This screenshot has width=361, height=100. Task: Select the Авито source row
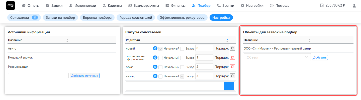pyautogui.click(x=62, y=48)
